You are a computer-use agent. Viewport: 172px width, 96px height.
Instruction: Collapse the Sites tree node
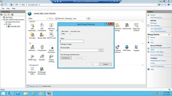point(4,24)
